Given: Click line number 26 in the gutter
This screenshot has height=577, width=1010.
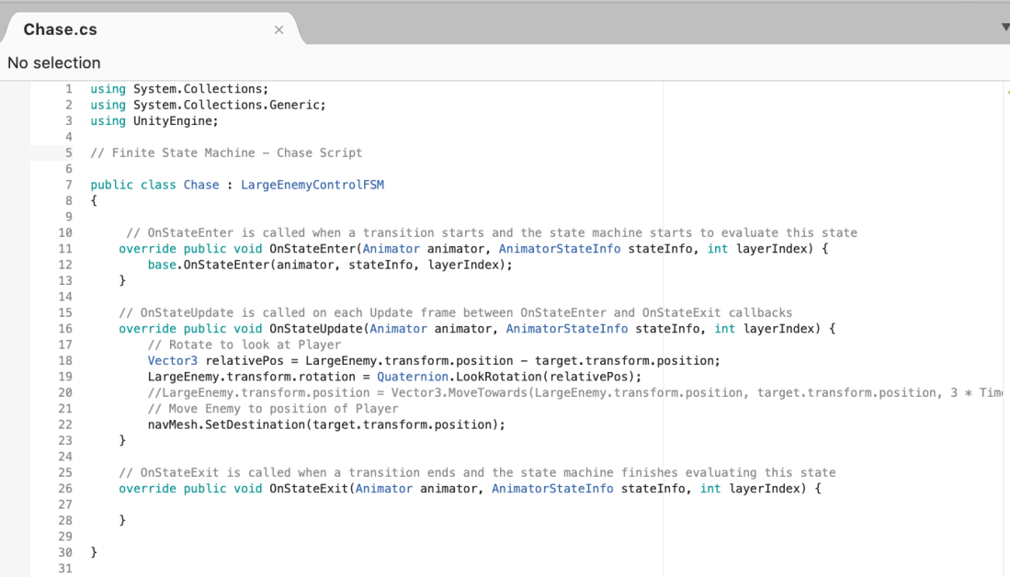Looking at the screenshot, I should coord(65,488).
